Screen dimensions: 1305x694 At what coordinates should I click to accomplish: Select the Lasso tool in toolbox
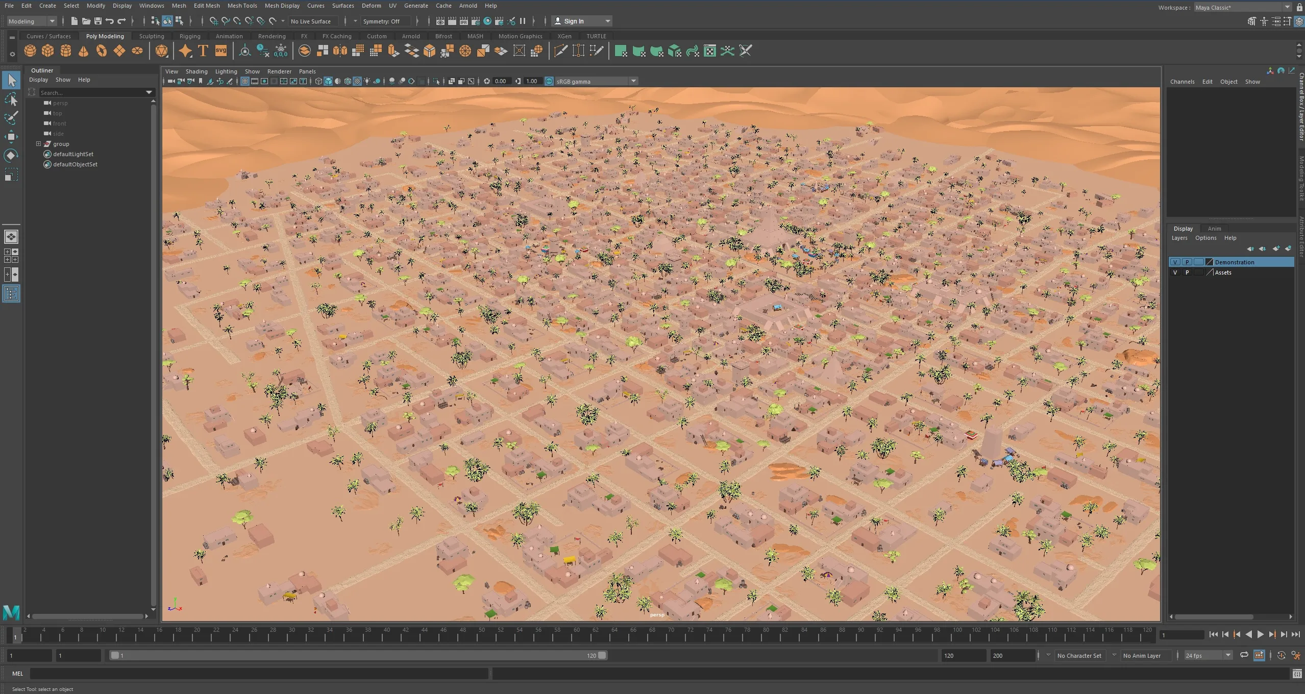coord(11,99)
